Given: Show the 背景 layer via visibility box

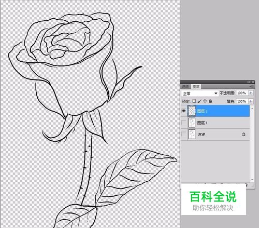Looking at the screenshot, I should 184,134.
